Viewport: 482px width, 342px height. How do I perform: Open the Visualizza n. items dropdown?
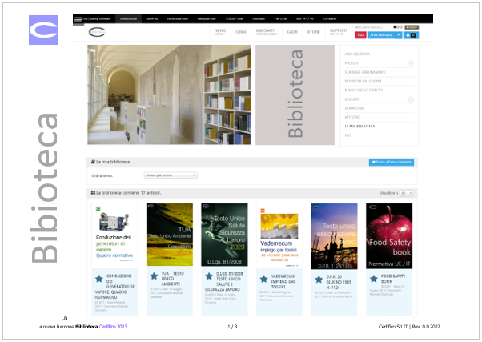tap(407, 193)
